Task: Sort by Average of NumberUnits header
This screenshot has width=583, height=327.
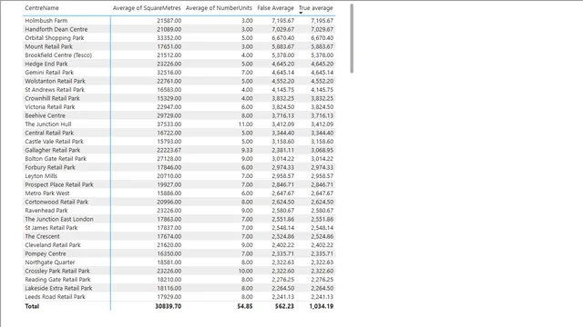Action: (x=219, y=8)
